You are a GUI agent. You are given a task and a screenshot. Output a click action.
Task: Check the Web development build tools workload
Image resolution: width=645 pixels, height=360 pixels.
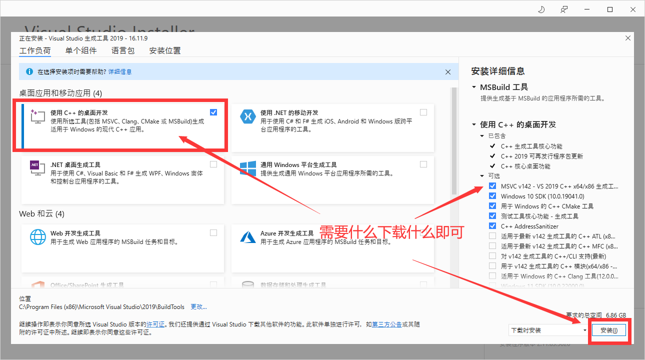click(x=213, y=232)
